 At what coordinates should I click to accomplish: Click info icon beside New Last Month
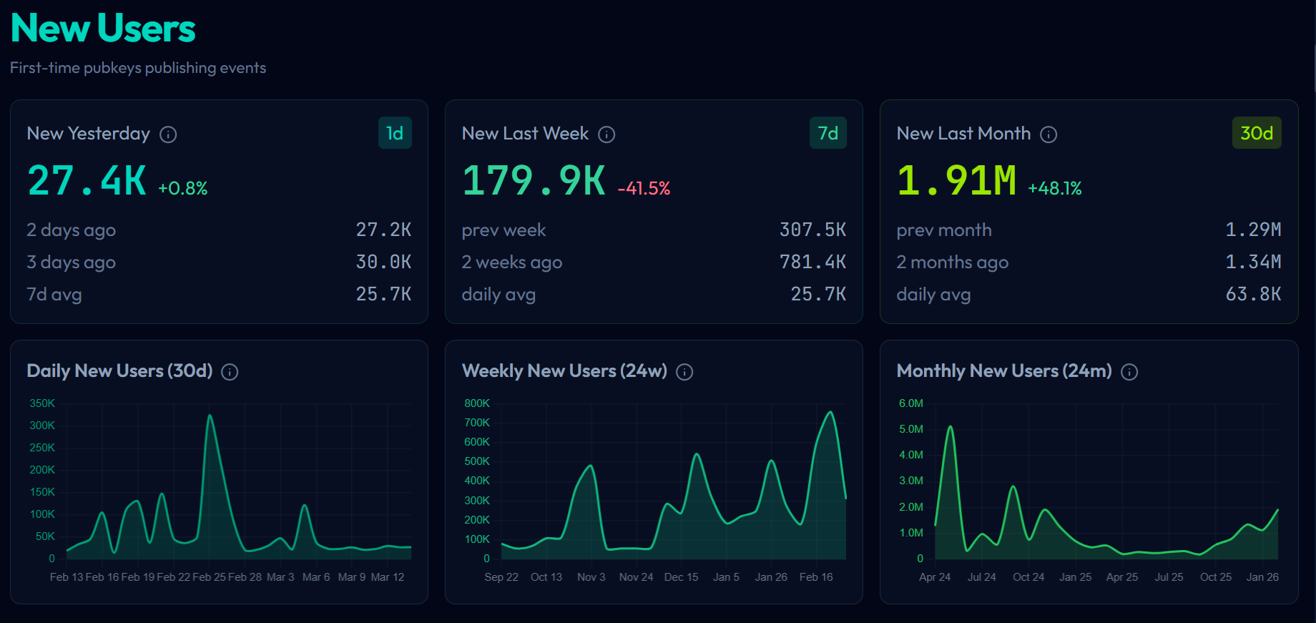1049,134
